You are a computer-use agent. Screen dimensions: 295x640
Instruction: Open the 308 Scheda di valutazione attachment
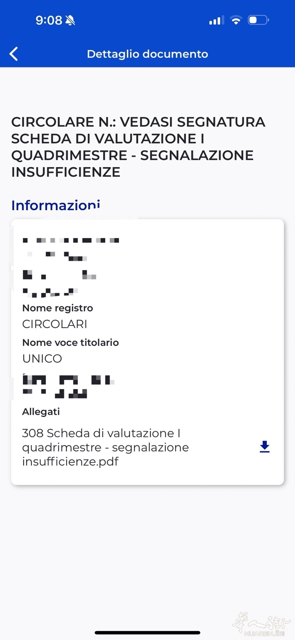click(x=105, y=447)
